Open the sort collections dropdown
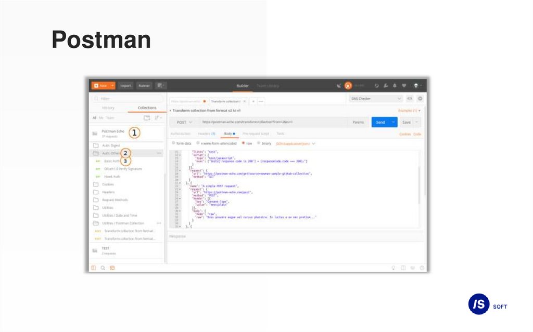The image size is (533, 332). pos(158,118)
